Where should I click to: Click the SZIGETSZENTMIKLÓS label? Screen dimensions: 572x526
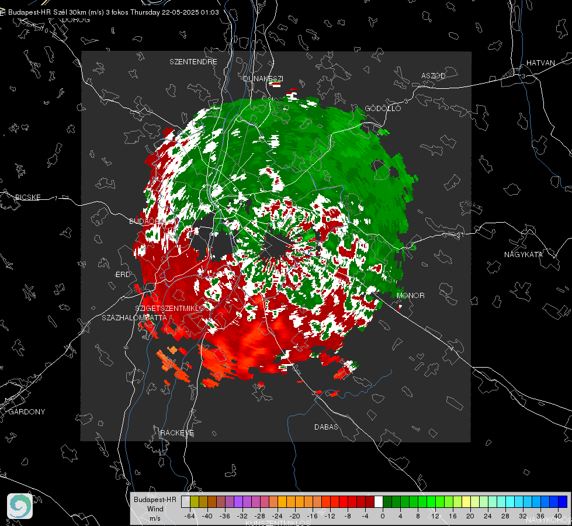pos(171,309)
